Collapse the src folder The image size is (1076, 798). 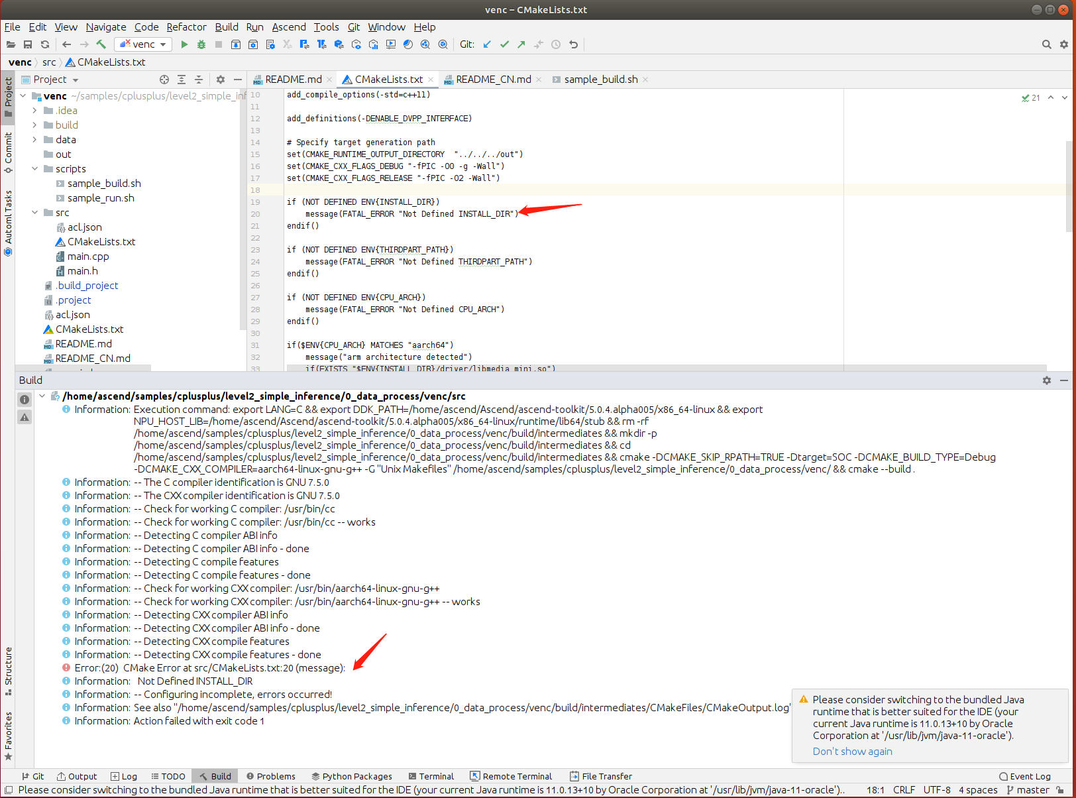(x=35, y=213)
